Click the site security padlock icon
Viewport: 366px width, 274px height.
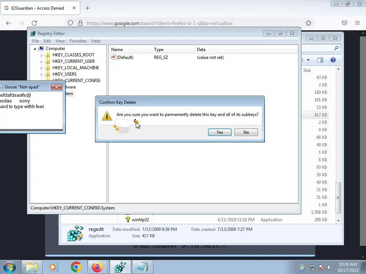point(80,23)
